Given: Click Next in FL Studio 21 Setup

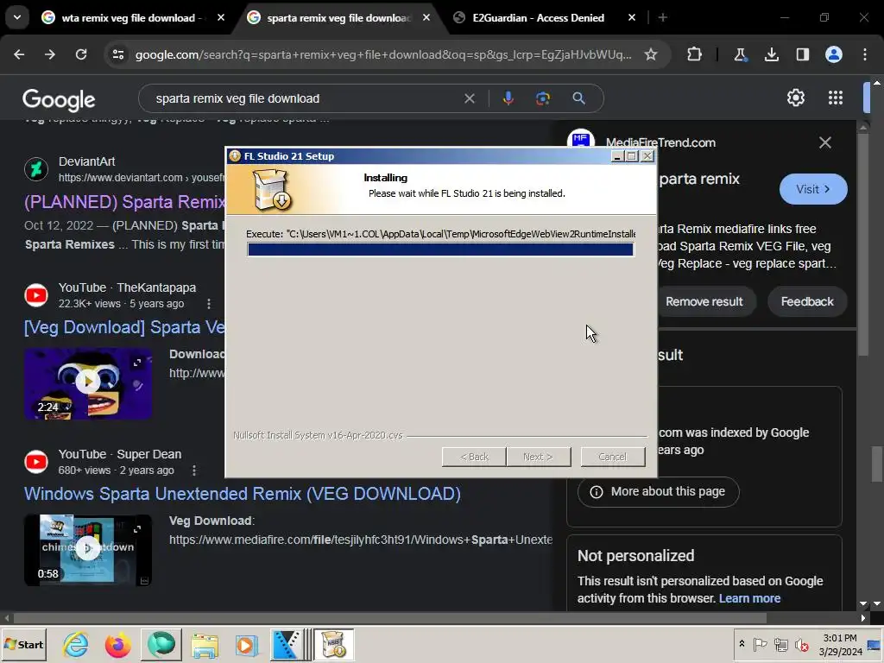Looking at the screenshot, I should [539, 457].
